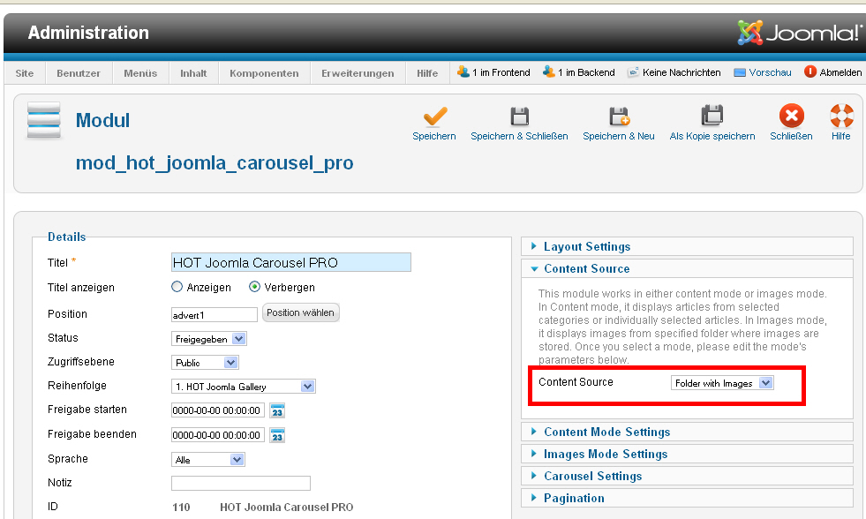Click the Freigabe beenden date field
The height and width of the screenshot is (519, 866).
click(x=218, y=435)
